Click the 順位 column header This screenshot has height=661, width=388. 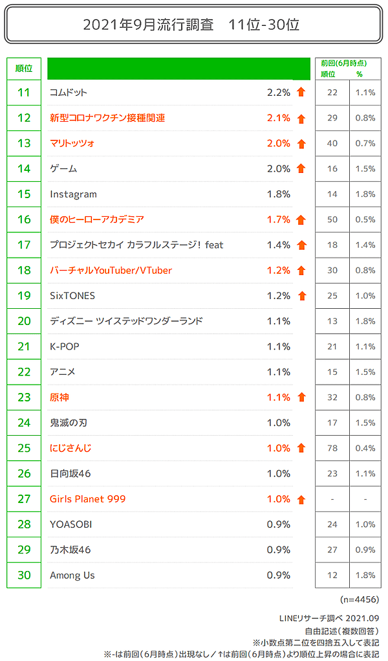pos(24,69)
